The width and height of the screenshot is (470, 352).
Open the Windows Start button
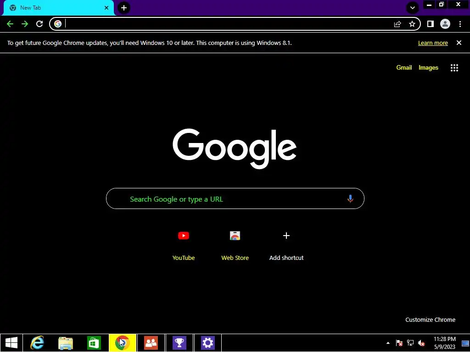point(11,343)
